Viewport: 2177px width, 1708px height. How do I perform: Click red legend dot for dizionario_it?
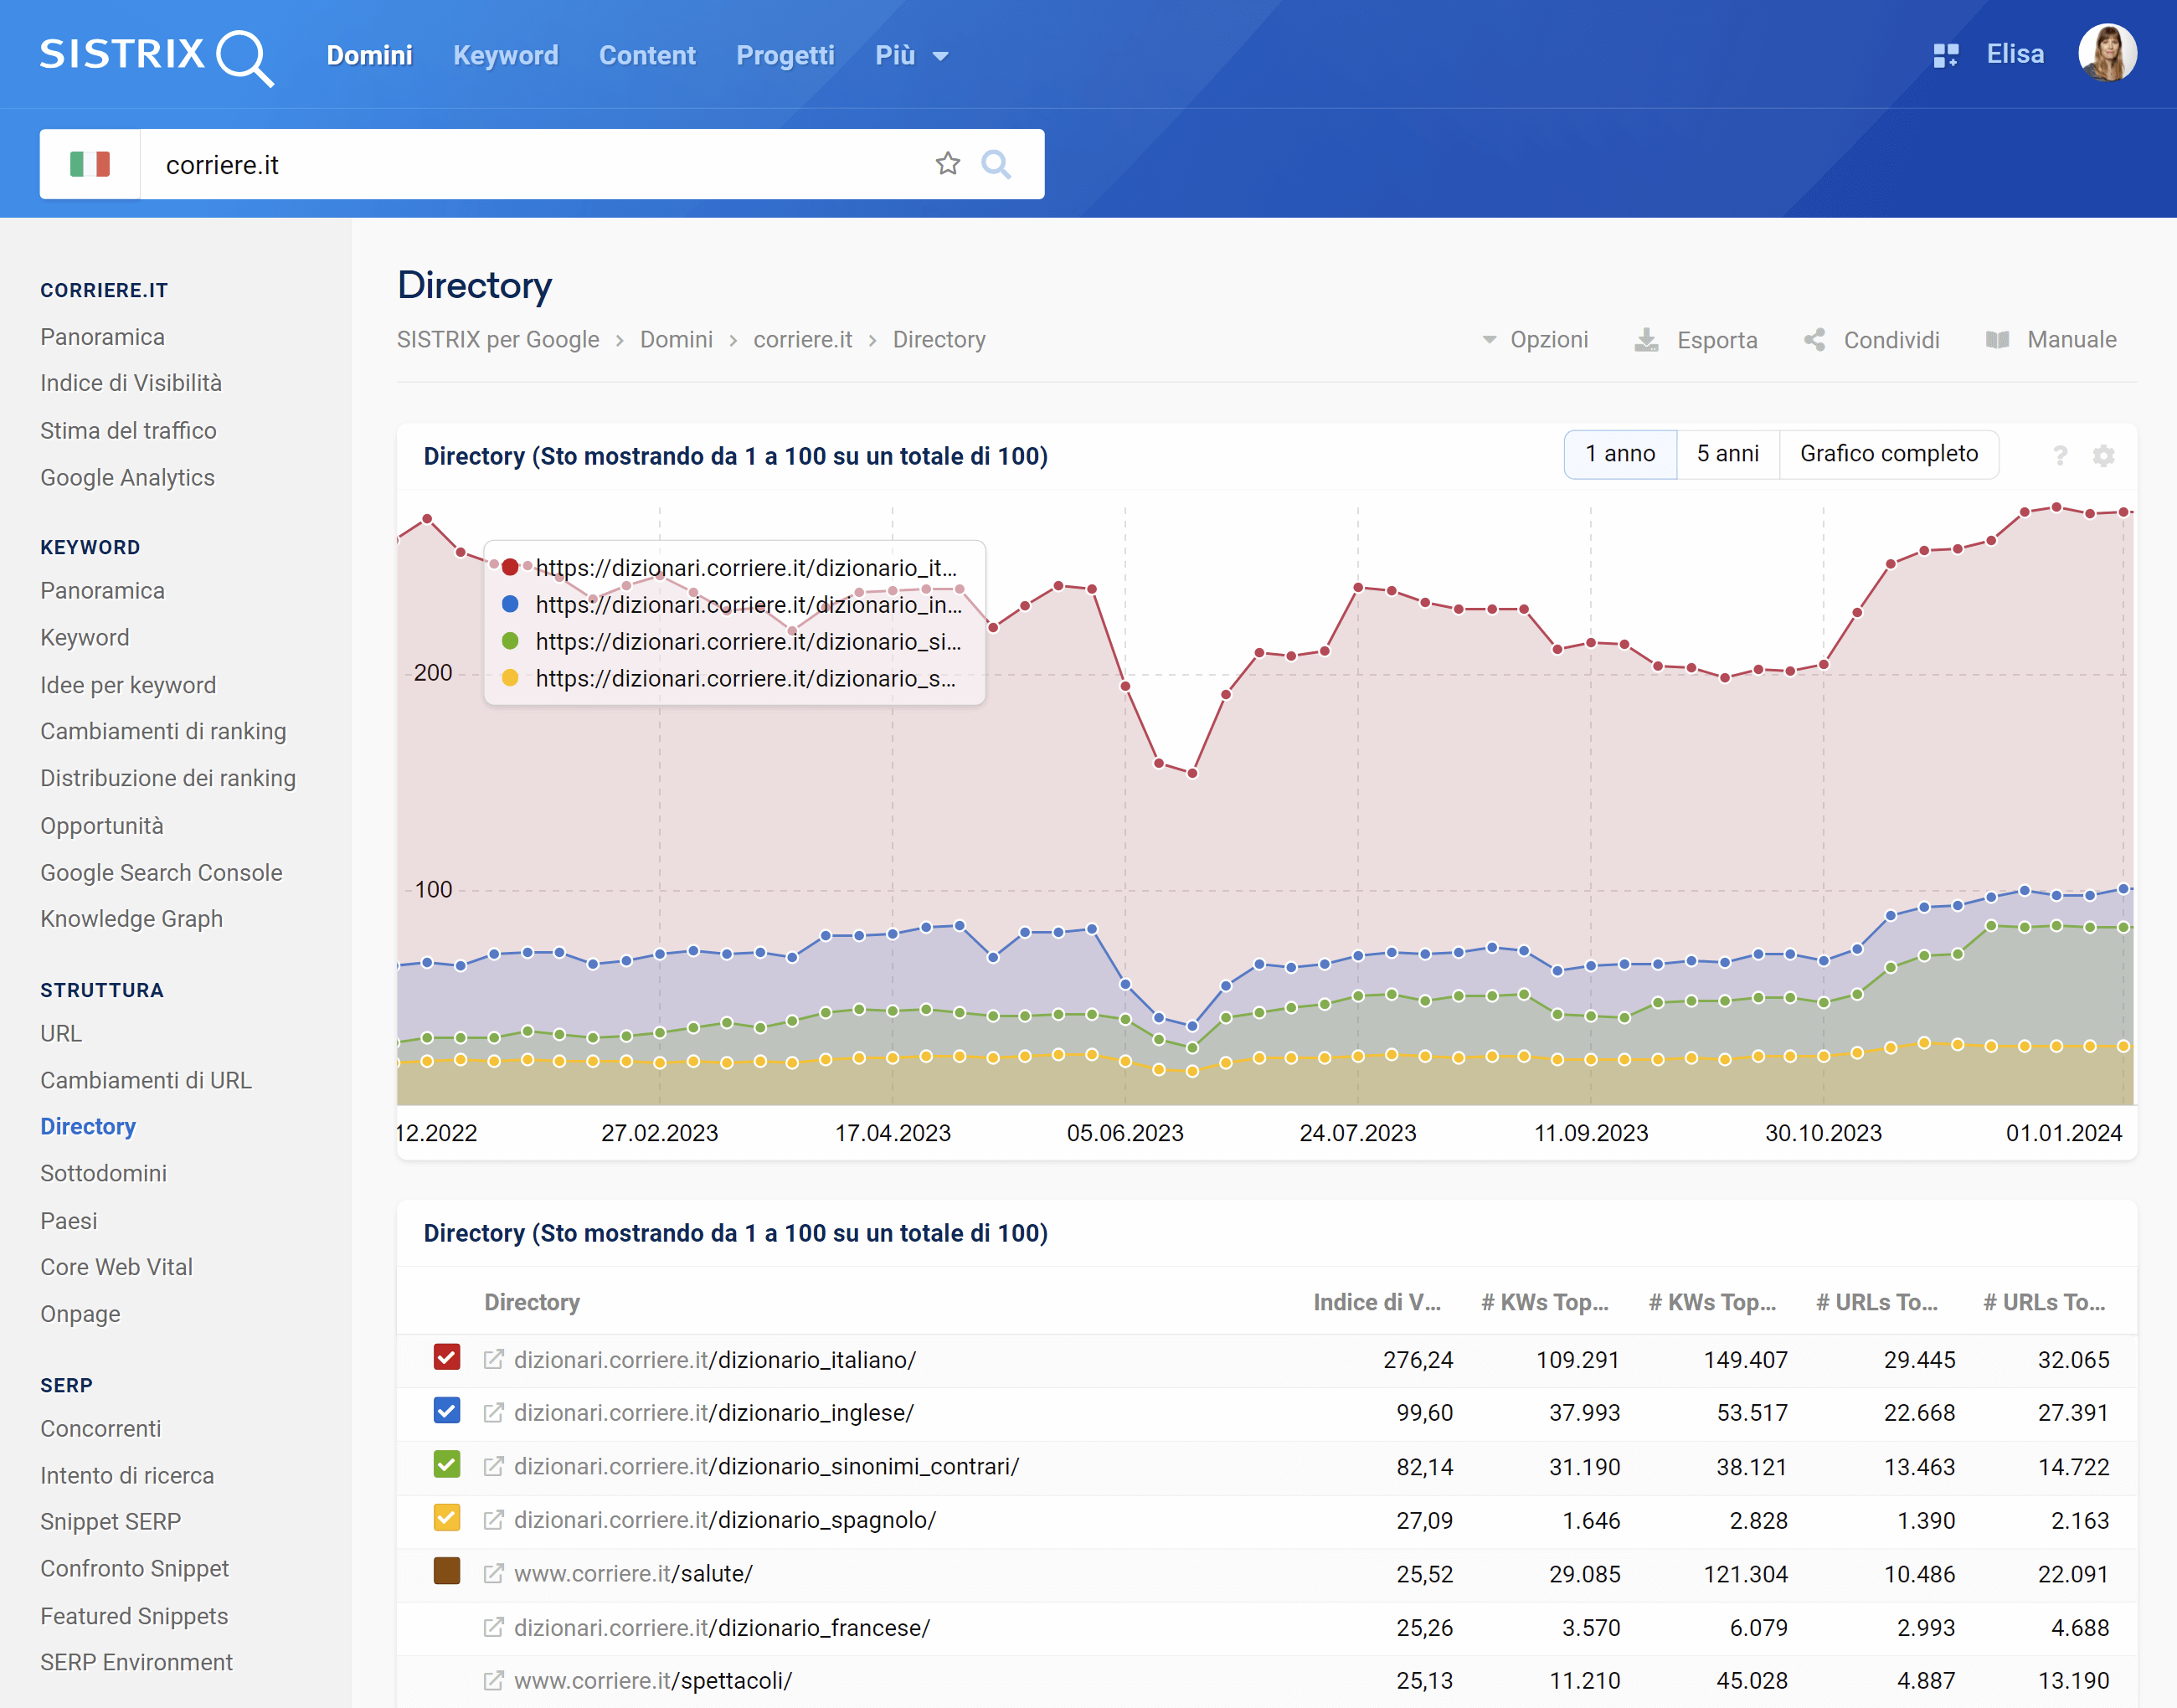pos(510,567)
